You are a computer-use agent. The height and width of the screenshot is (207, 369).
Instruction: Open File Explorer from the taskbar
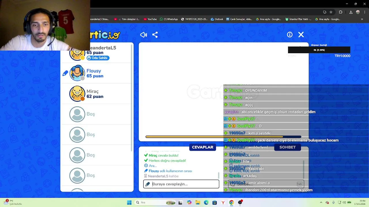[x=197, y=202]
